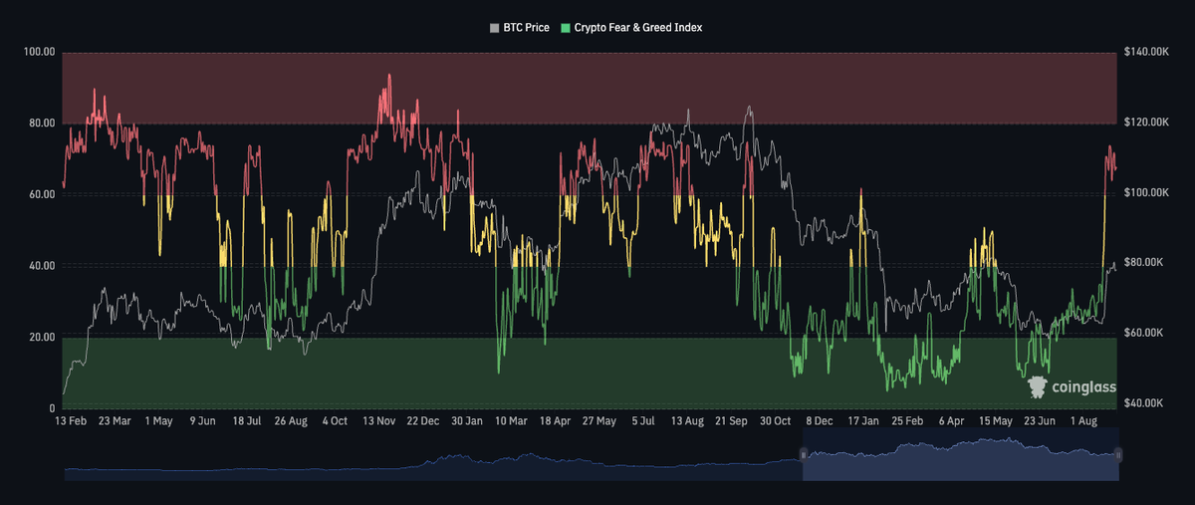Click the $120.00K price axis label

click(1147, 122)
